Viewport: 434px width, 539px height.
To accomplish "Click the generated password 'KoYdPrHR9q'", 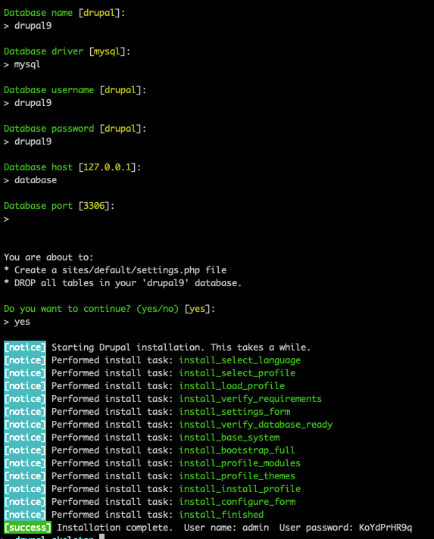I will coord(386,528).
